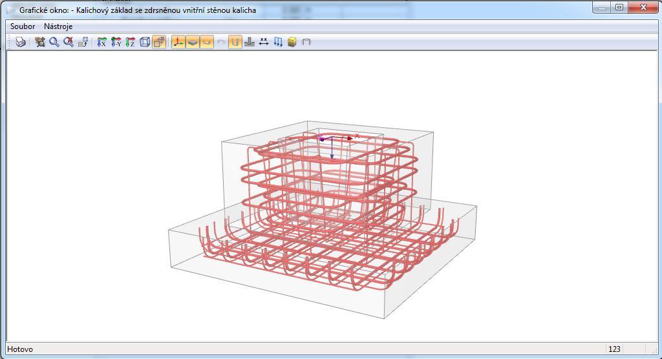Select the zoom magnifier tool
Viewport: 662px width, 359px height.
pos(54,42)
